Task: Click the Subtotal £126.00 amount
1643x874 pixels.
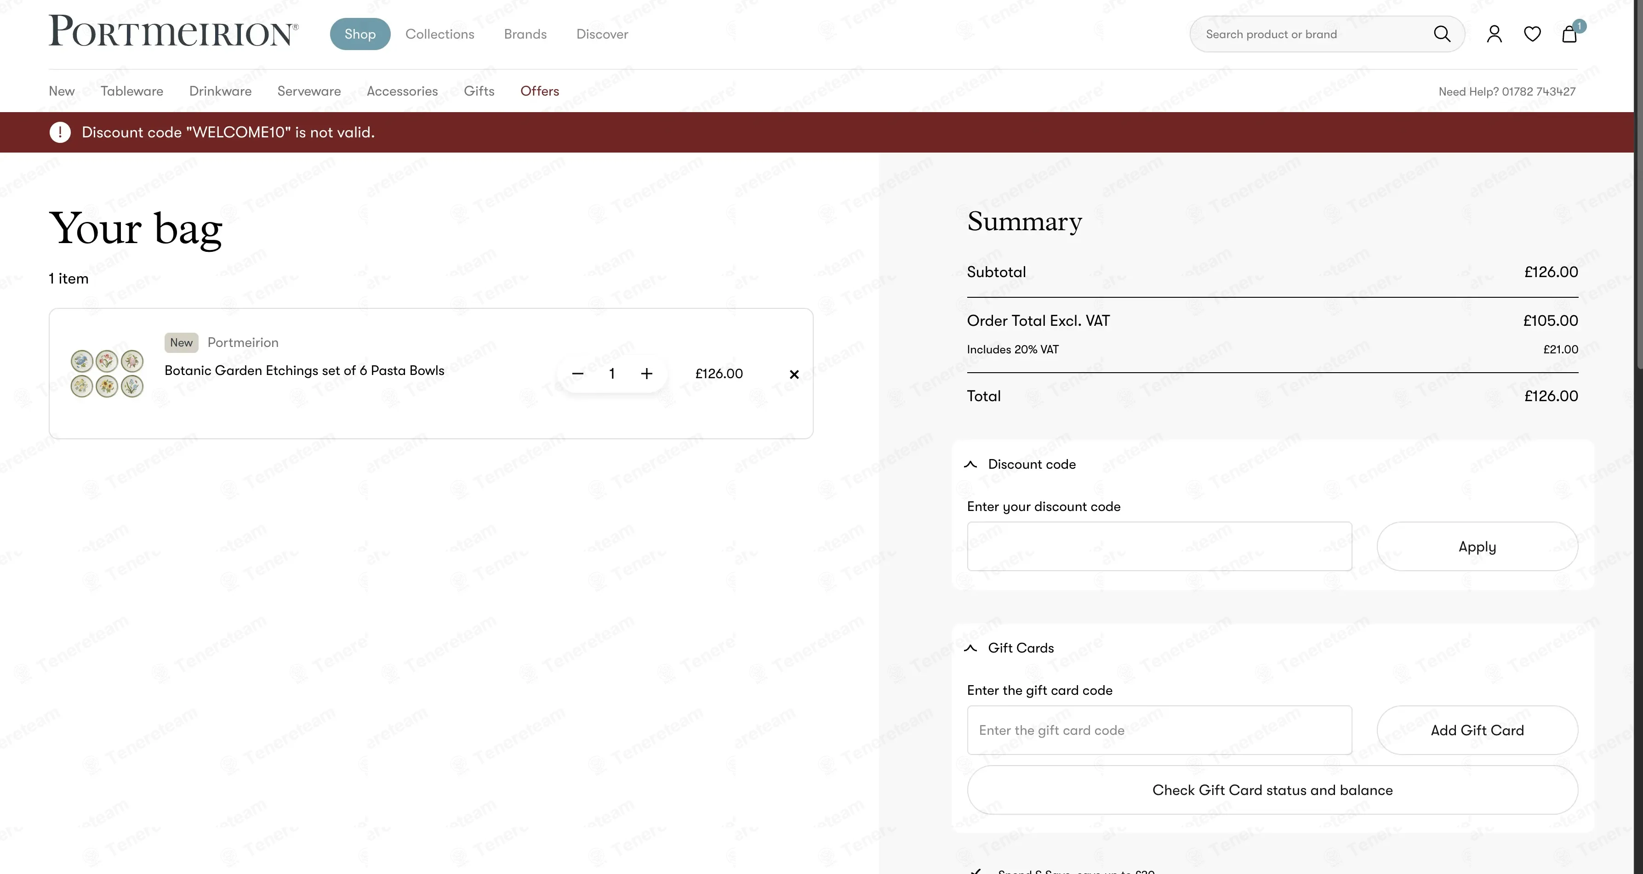Action: click(x=1551, y=272)
